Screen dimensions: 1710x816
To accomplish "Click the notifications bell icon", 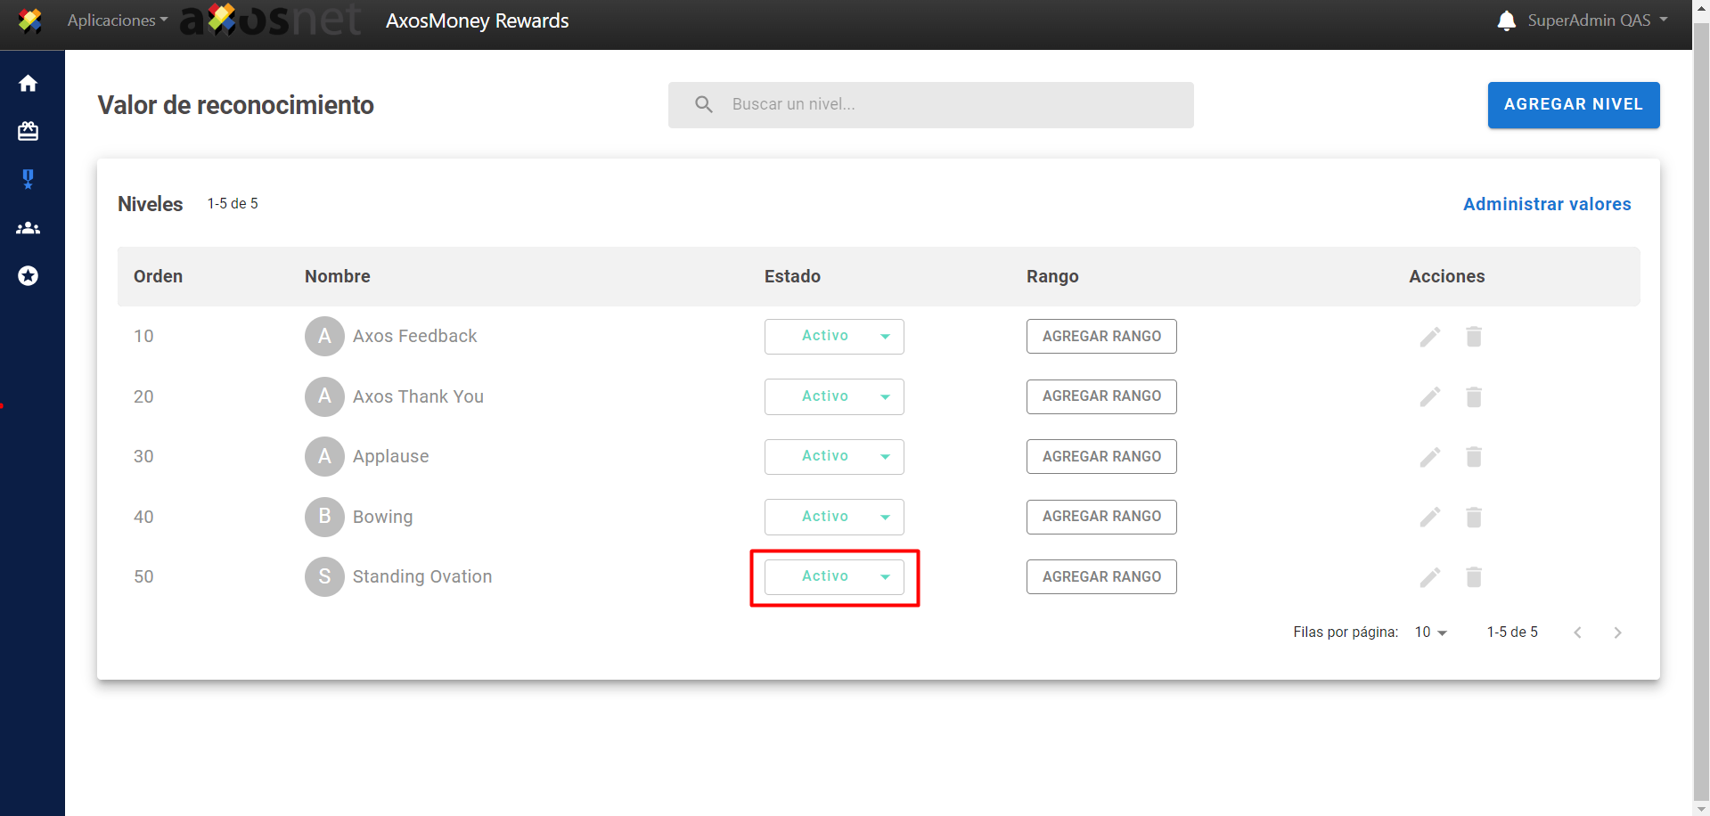I will (1506, 20).
